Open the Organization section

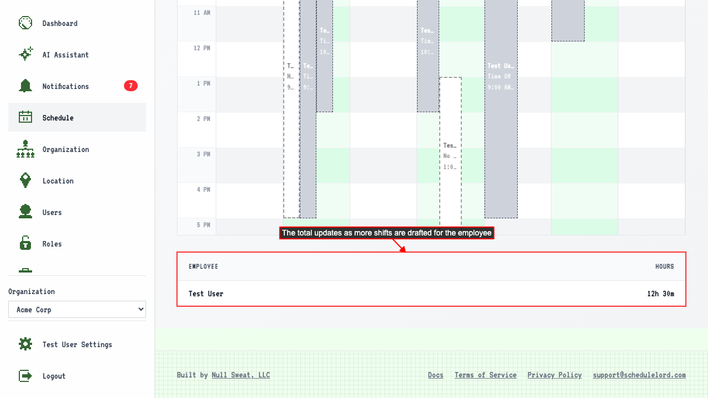point(77,149)
